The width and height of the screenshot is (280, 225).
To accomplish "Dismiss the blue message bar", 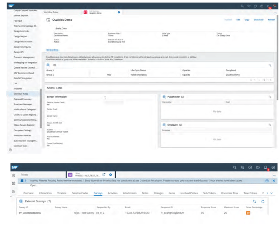I will (274, 181).
